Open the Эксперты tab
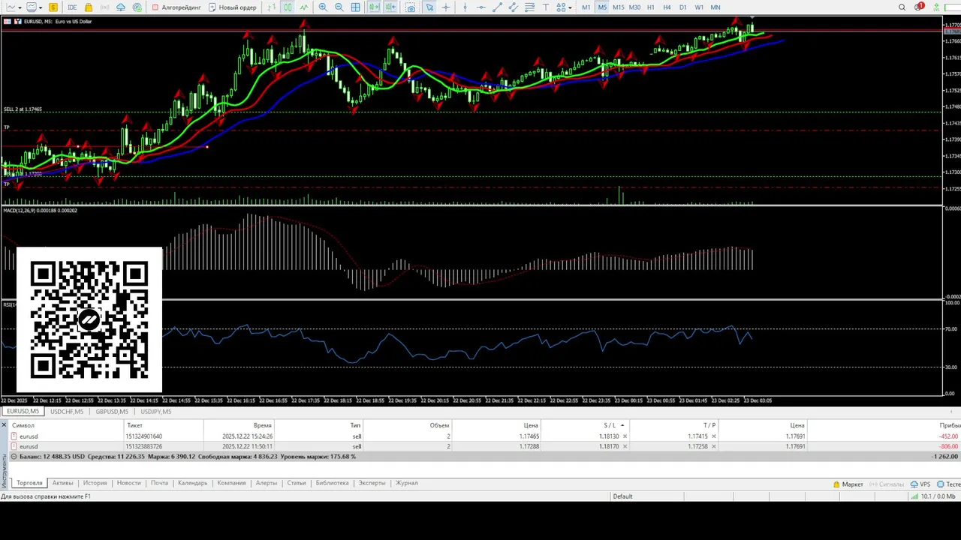Image resolution: width=961 pixels, height=540 pixels. pyautogui.click(x=372, y=483)
